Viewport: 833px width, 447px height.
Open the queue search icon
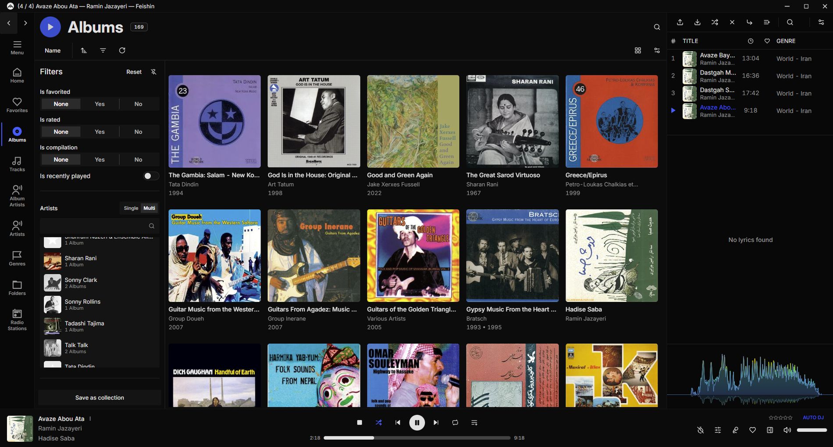pos(790,22)
